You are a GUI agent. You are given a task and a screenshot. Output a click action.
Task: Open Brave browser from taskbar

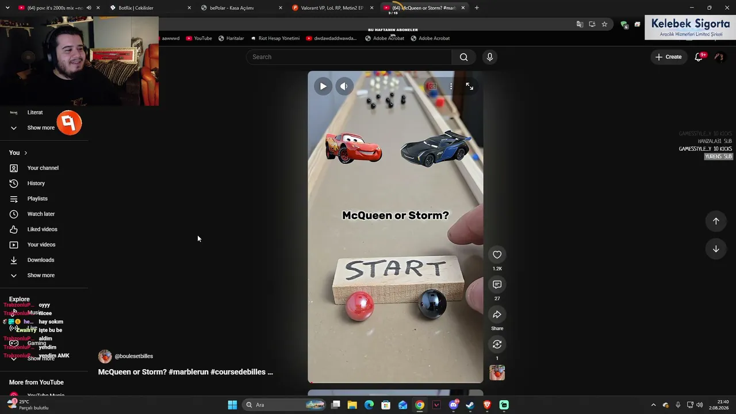pyautogui.click(x=487, y=405)
